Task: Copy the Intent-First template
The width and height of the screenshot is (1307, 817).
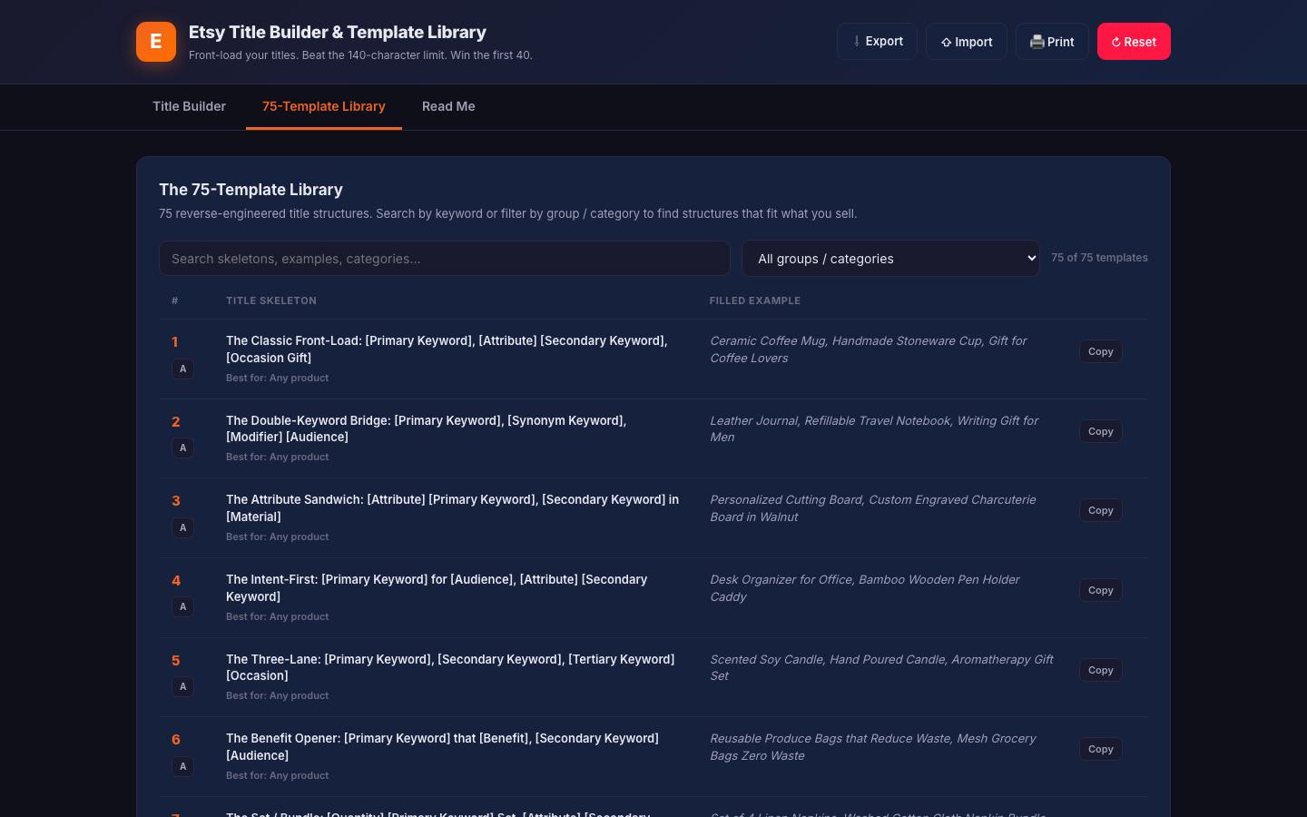Action: (1100, 590)
